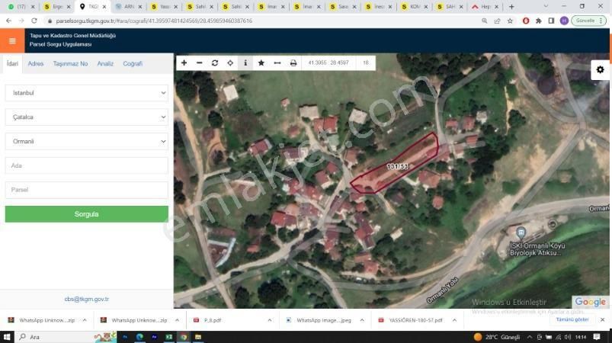Viewport: 612px width, 343px height.
Task: Click the Windows search box Ara
Action: click(55, 337)
